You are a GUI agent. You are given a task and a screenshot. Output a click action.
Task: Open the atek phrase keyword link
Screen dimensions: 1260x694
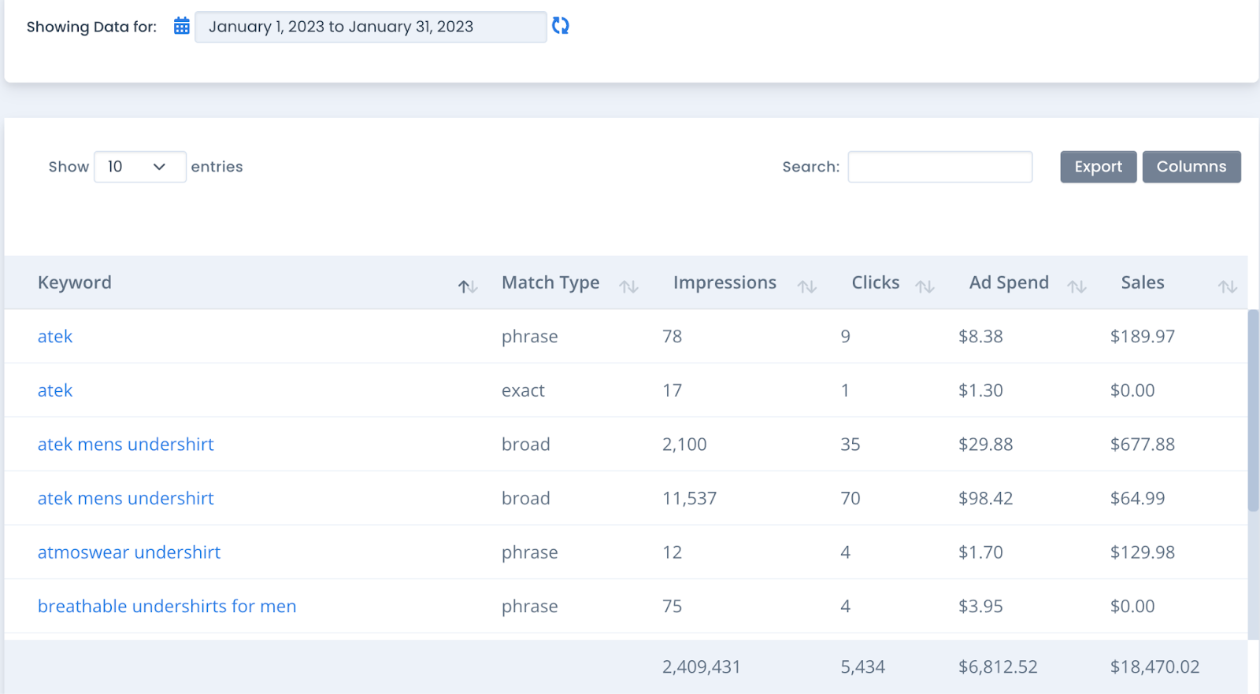pyautogui.click(x=55, y=337)
